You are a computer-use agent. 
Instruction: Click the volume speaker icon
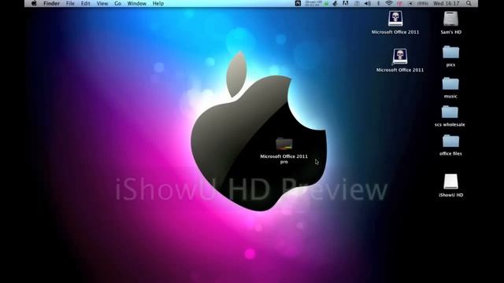(x=368, y=3)
